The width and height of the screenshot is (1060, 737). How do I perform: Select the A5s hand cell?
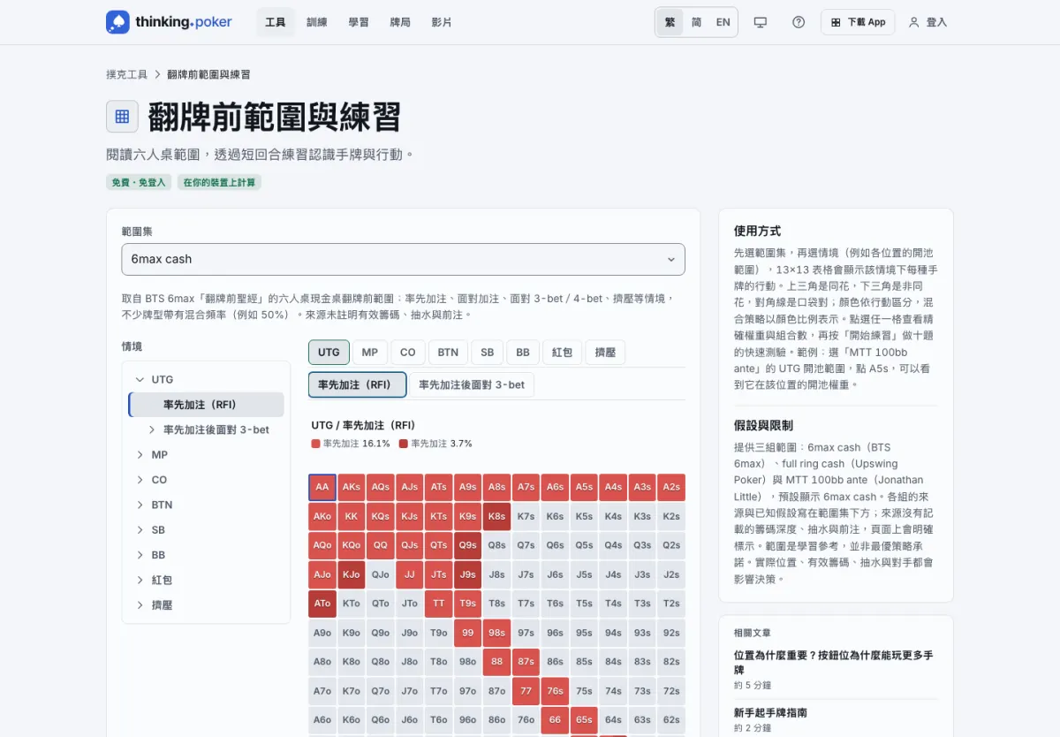(584, 487)
